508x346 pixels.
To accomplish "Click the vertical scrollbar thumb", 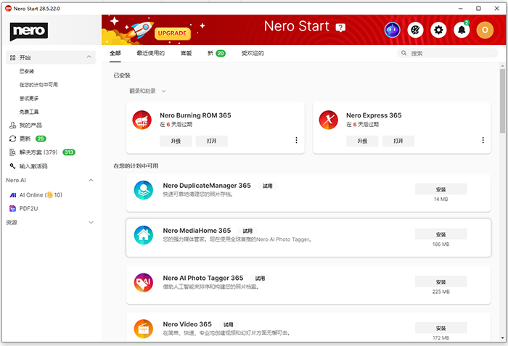I will pyautogui.click(x=502, y=100).
